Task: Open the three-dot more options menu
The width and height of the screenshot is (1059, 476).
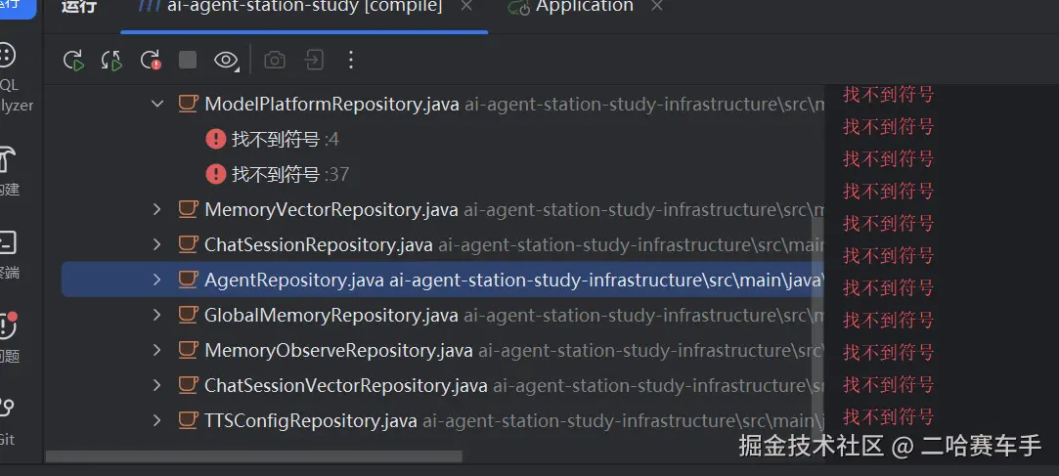Action: point(350,60)
